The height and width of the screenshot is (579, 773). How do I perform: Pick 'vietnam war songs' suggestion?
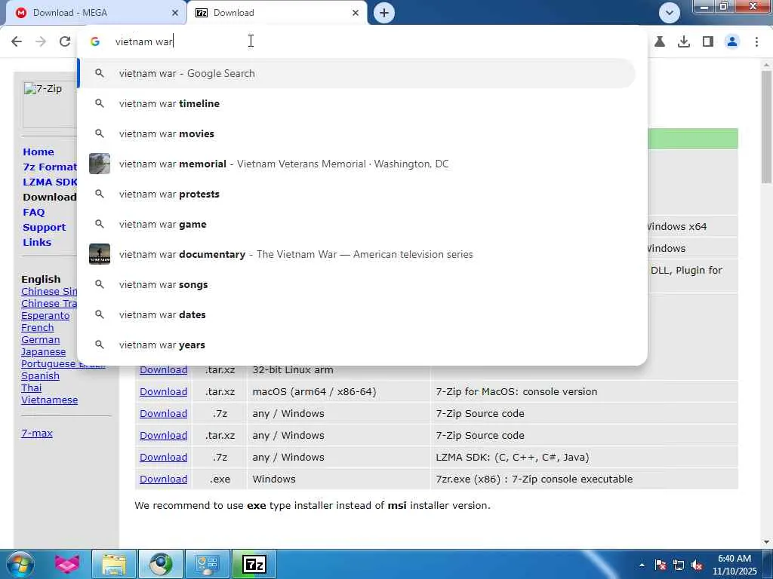(x=356, y=284)
